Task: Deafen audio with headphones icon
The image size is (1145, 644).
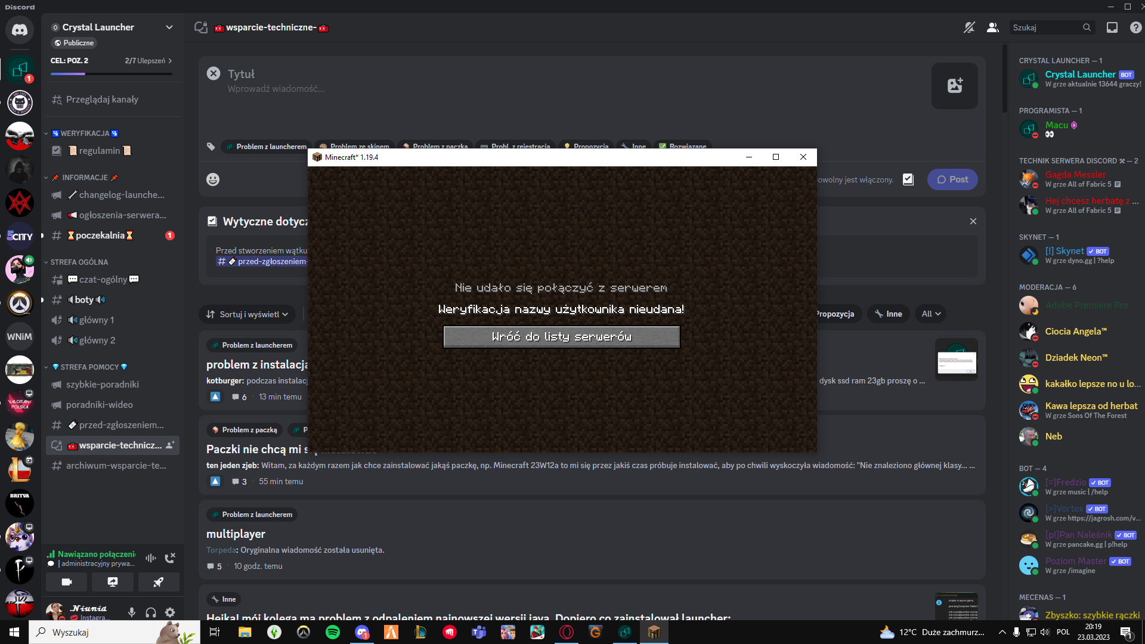Action: (x=151, y=612)
